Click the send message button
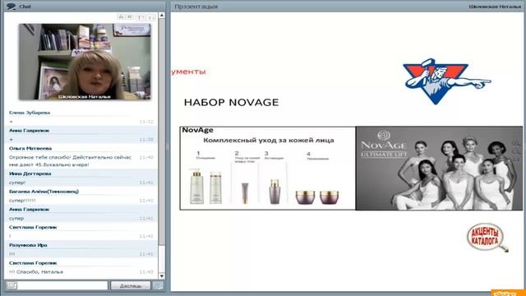The height and width of the screenshot is (296, 526). coord(131,285)
